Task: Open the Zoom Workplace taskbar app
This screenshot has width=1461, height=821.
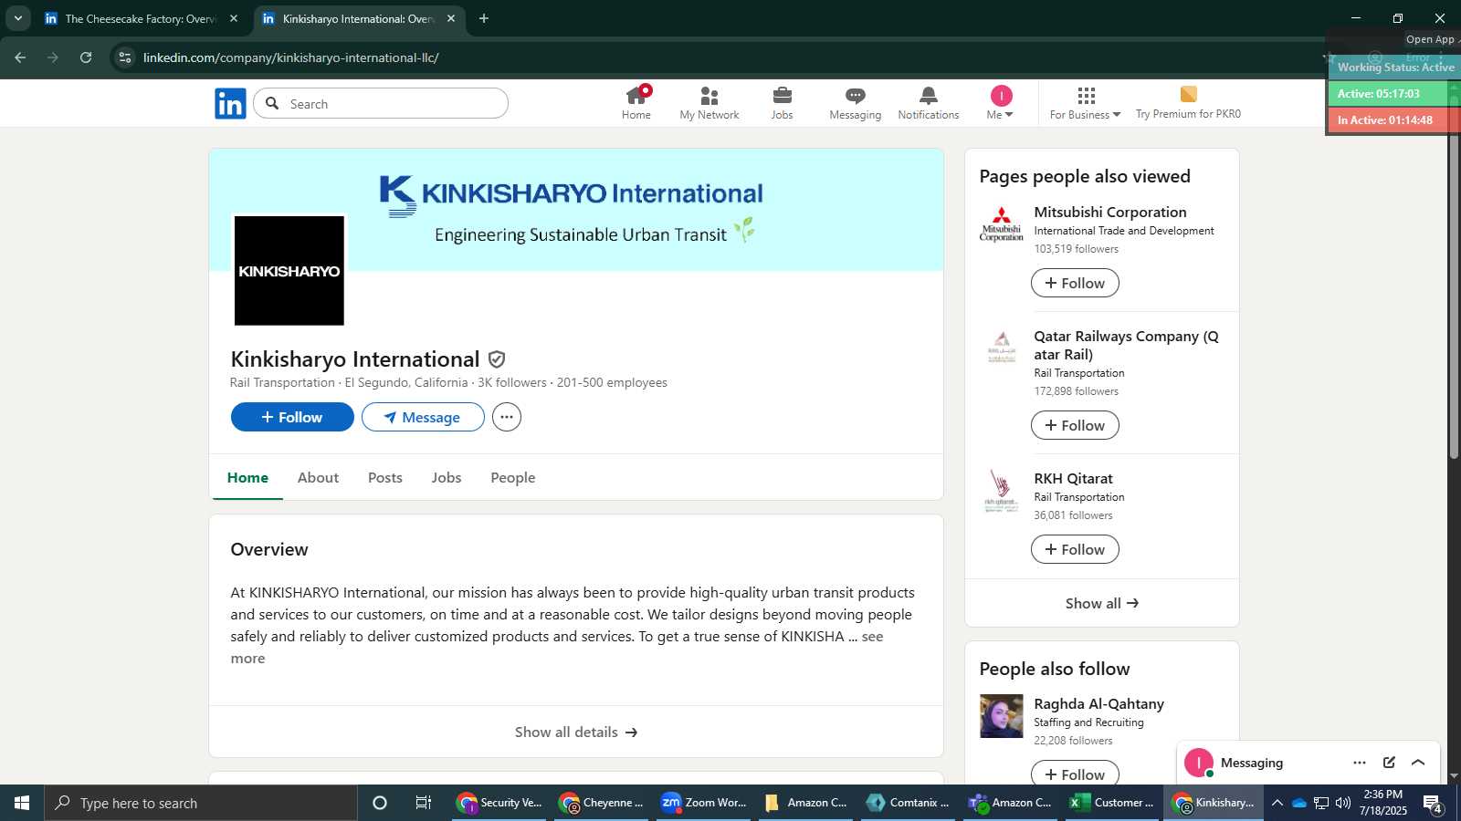Action: (706, 803)
